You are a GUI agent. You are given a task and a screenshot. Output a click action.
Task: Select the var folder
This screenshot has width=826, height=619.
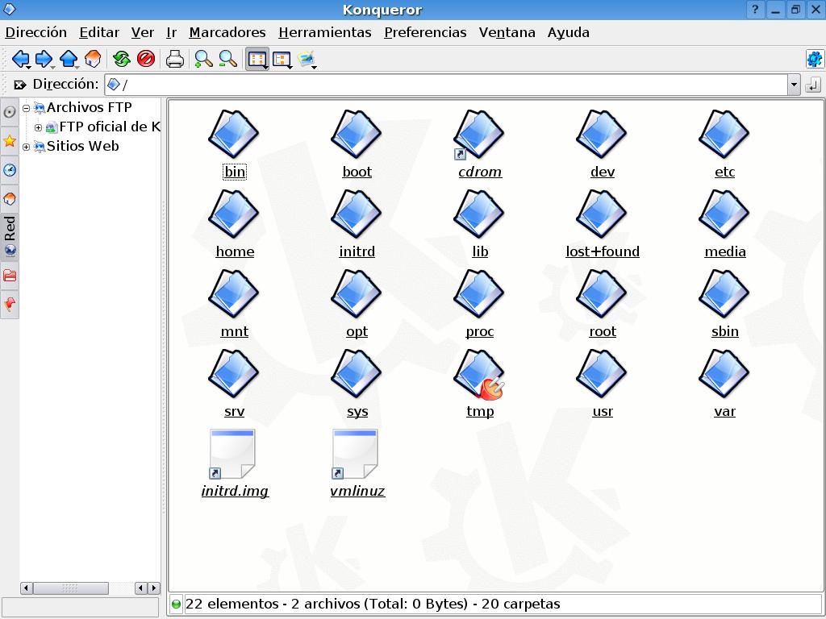(x=724, y=374)
